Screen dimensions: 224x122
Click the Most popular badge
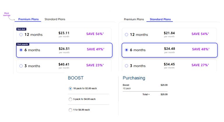(23, 44)
